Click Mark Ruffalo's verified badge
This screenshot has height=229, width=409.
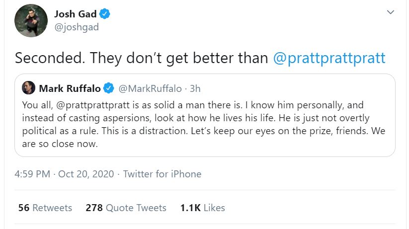109,89
